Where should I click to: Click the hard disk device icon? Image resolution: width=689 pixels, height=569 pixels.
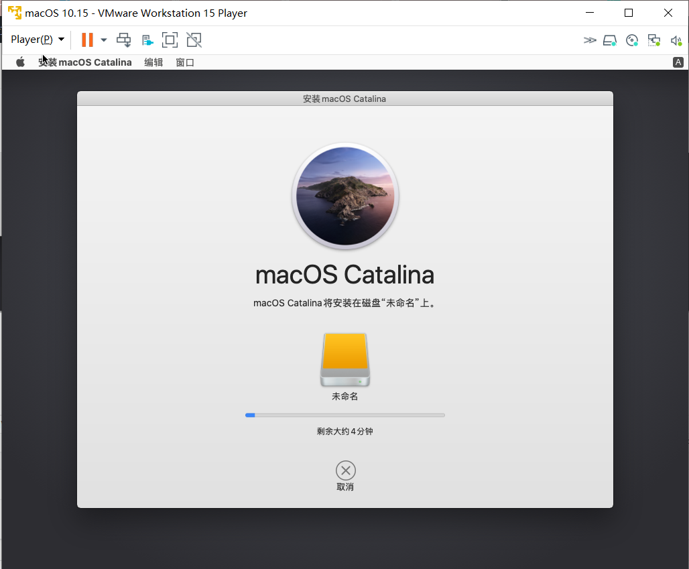pyautogui.click(x=610, y=40)
